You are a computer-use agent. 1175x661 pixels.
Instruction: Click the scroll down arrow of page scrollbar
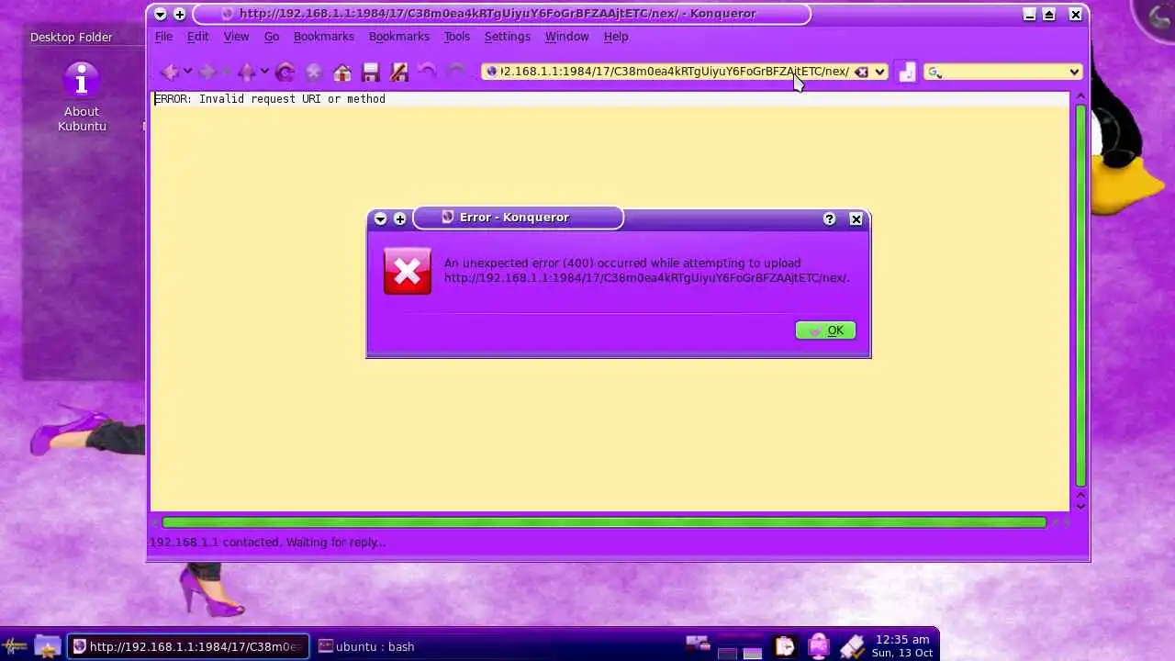1080,505
